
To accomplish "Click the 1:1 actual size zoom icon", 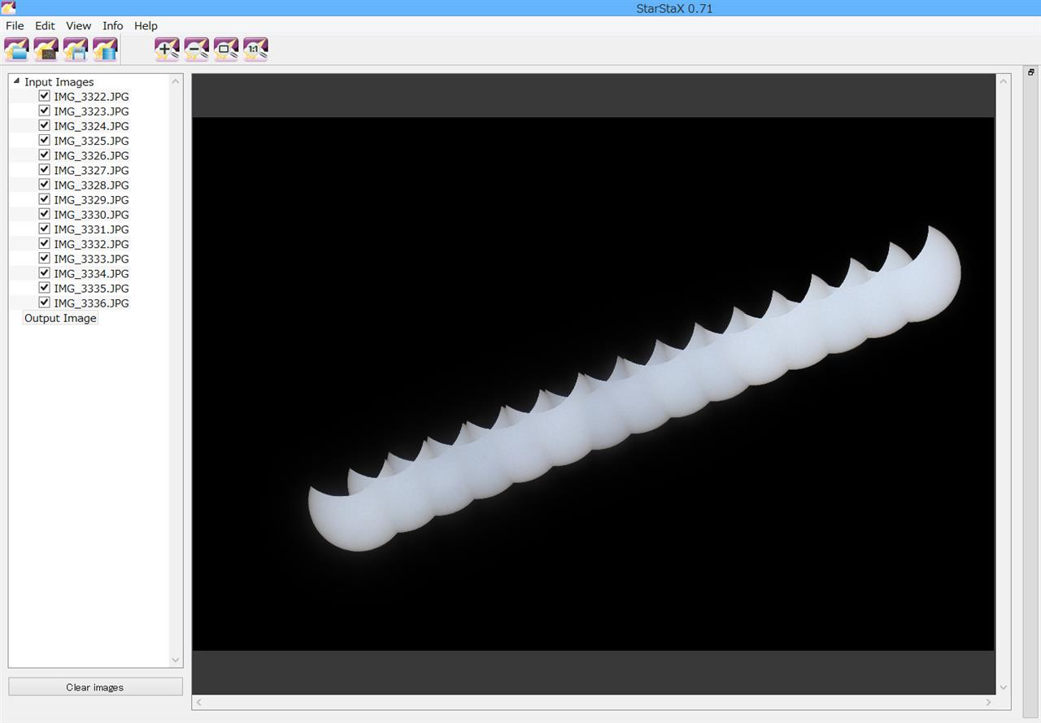I will click(255, 50).
